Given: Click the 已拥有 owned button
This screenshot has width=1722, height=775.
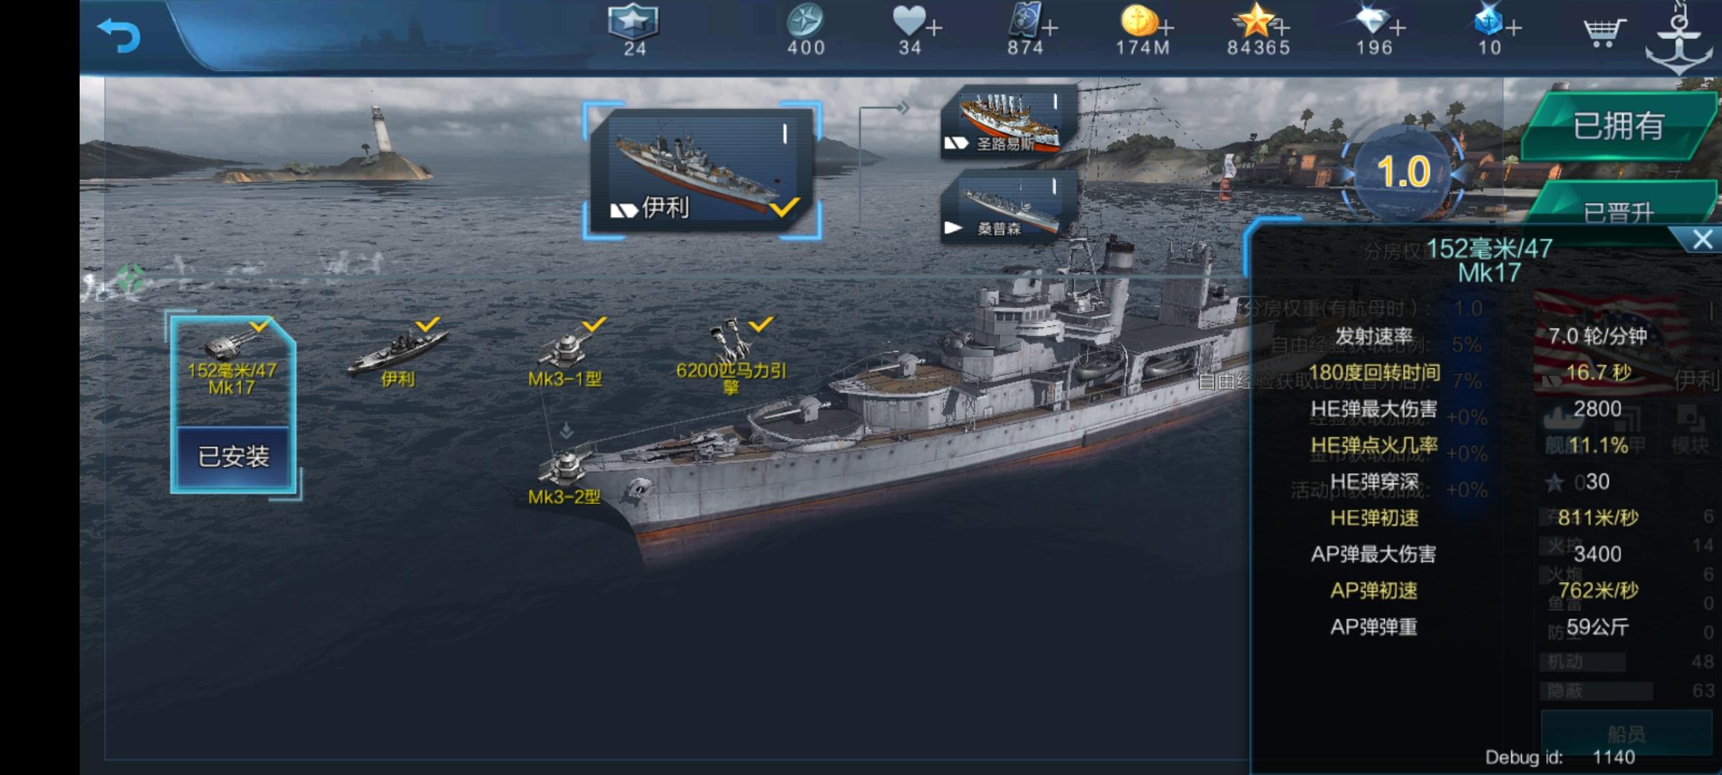Looking at the screenshot, I should pyautogui.click(x=1619, y=126).
